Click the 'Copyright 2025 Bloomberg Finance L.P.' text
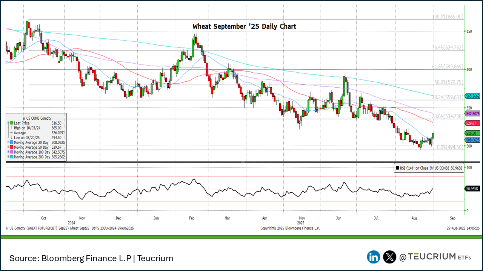Viewport: 483px width, 271px height. pyautogui.click(x=290, y=228)
